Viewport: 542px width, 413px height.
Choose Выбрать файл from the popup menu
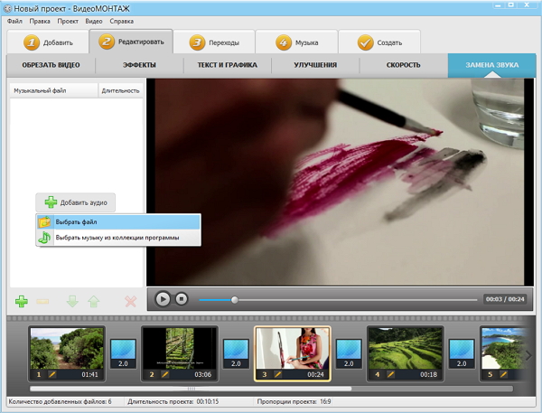tap(118, 221)
